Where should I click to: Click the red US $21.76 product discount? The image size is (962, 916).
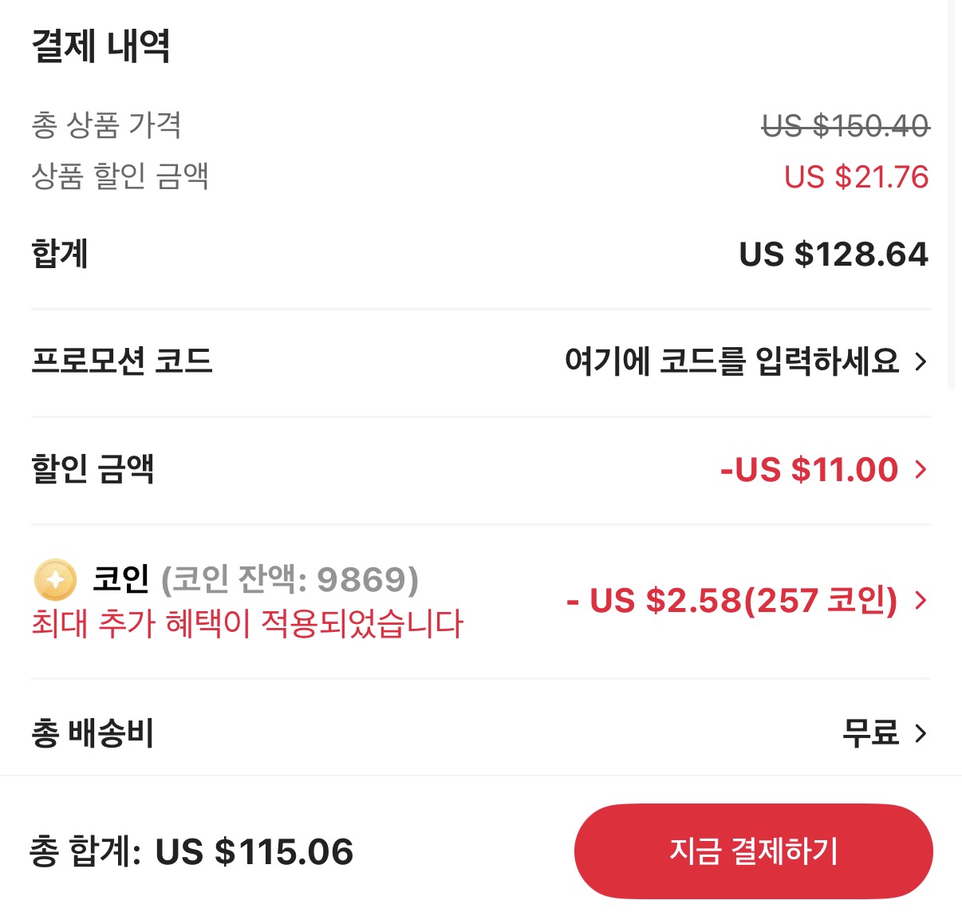[x=856, y=177]
